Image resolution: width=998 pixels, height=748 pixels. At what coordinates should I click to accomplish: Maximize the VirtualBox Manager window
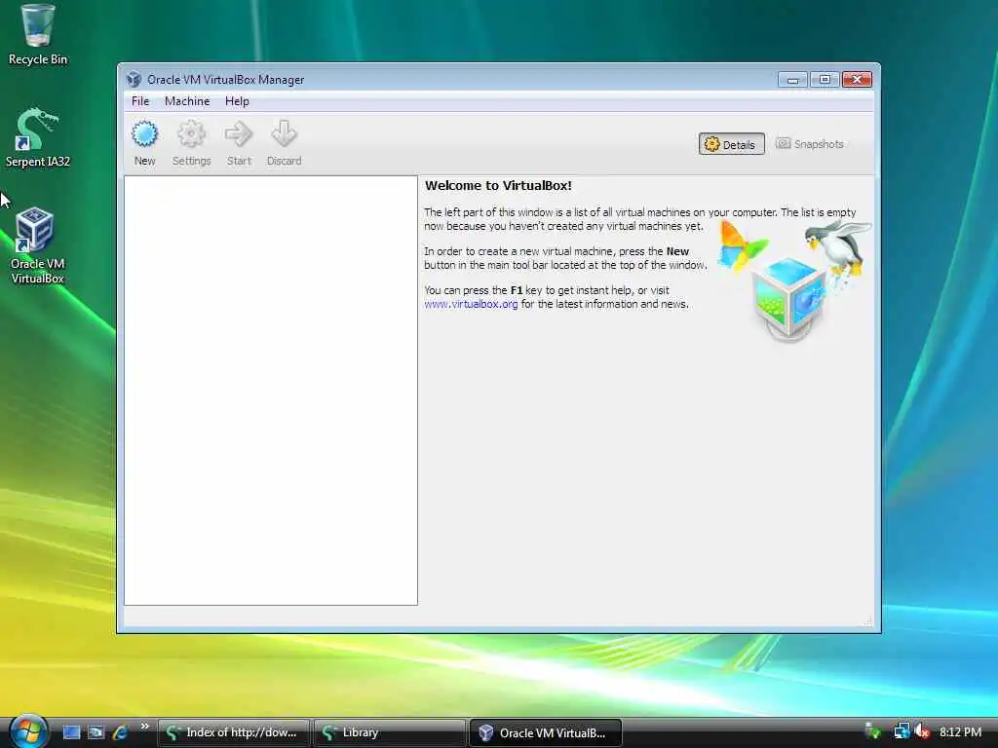click(825, 80)
